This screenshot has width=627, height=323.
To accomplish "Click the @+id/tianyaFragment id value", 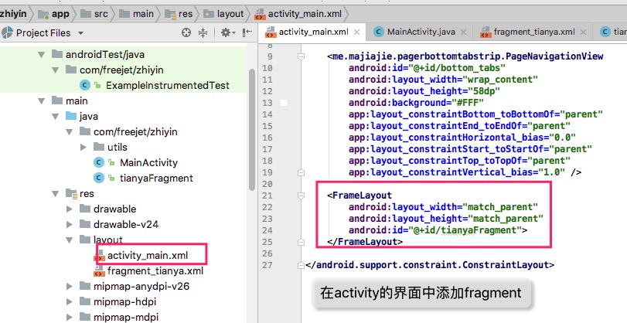I will point(465,230).
